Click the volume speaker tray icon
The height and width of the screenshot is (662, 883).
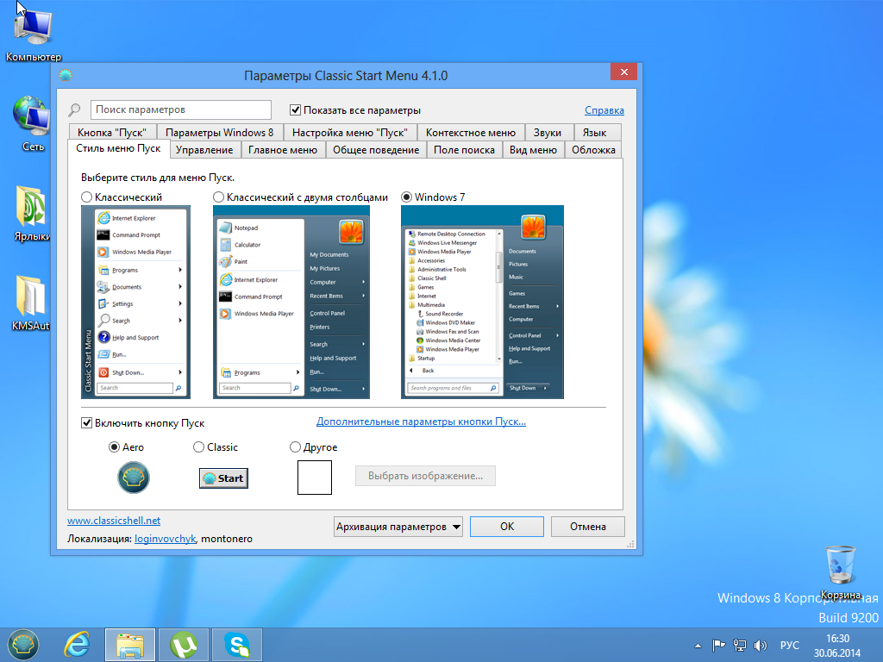tap(761, 645)
